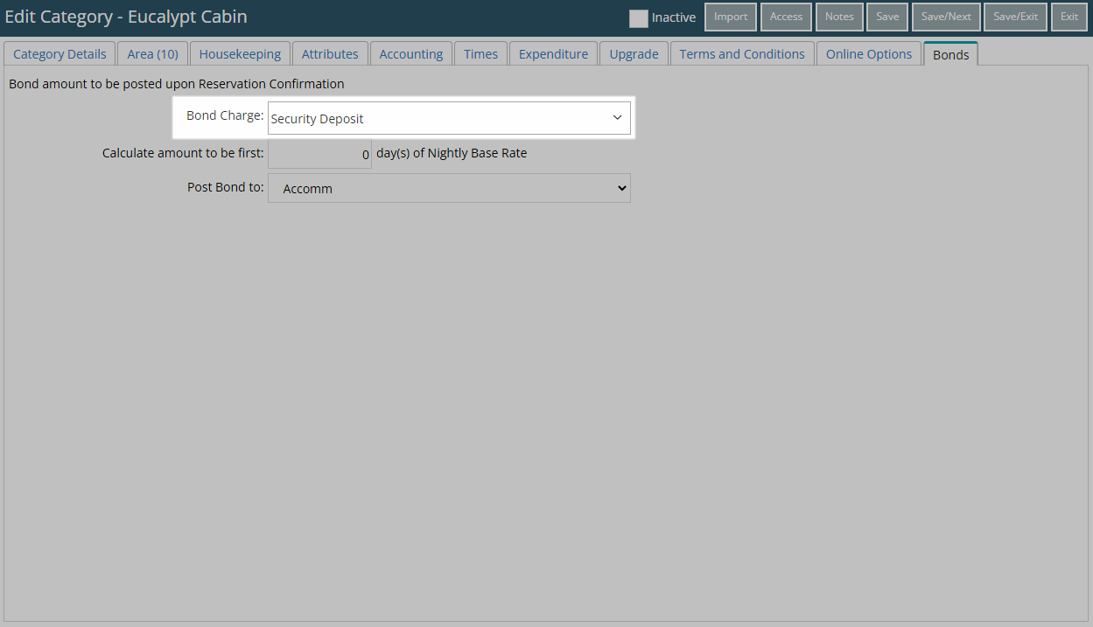
Task: Click 'Bond amount to be posted' text
Action: (176, 84)
